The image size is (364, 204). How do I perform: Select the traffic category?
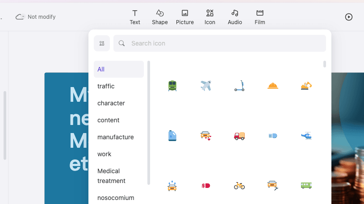click(106, 86)
